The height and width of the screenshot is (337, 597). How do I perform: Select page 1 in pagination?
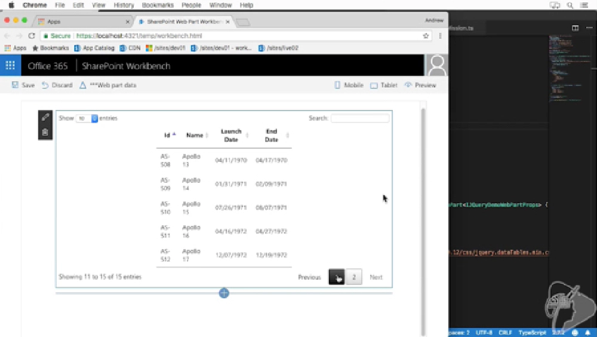pos(337,277)
